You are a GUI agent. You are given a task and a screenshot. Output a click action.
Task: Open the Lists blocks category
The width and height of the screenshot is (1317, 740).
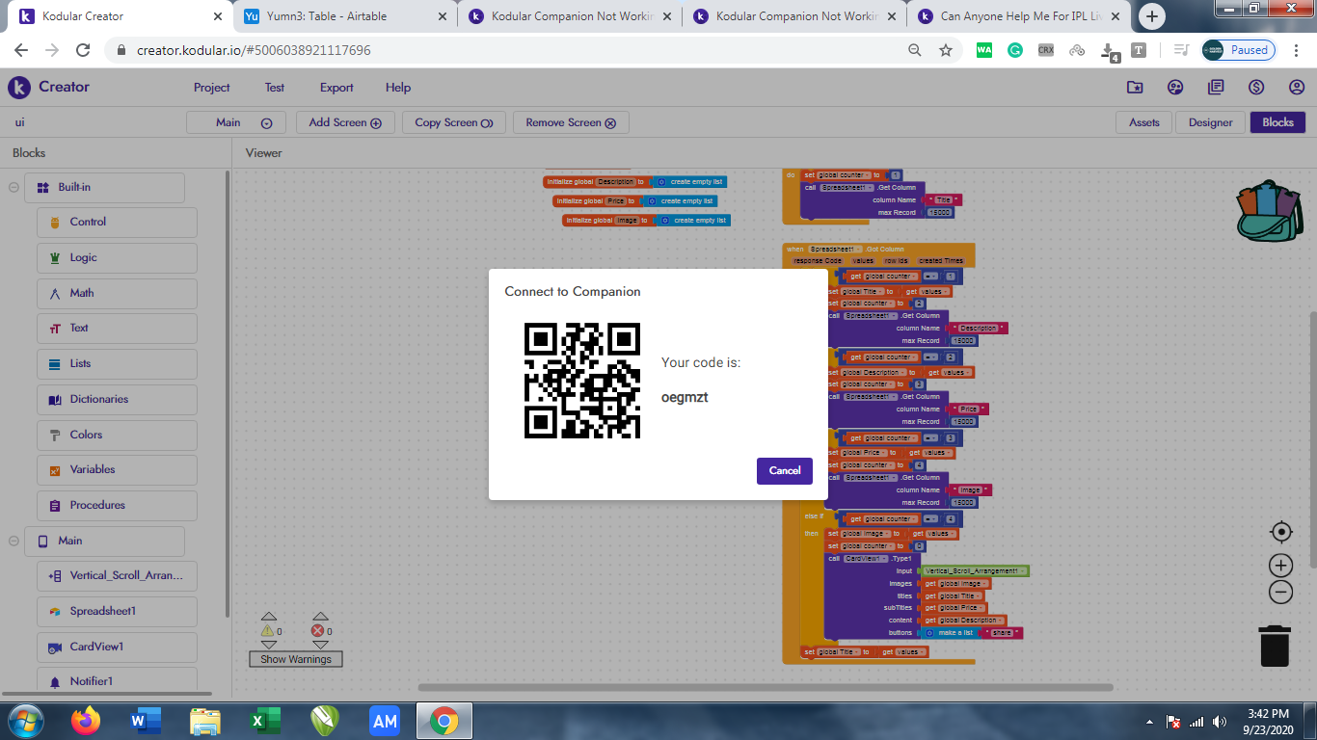(x=117, y=363)
